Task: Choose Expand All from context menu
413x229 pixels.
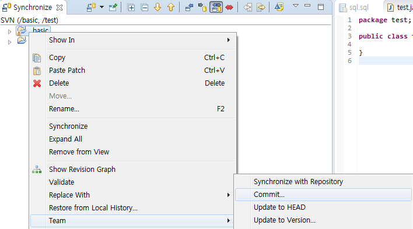Action: tap(133, 139)
